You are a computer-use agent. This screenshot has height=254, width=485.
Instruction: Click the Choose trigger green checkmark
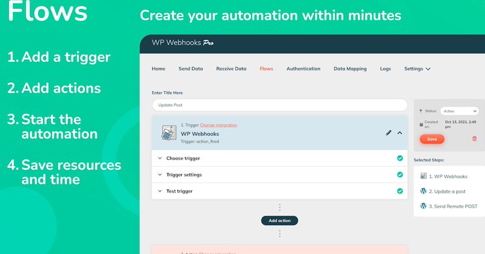400,158
